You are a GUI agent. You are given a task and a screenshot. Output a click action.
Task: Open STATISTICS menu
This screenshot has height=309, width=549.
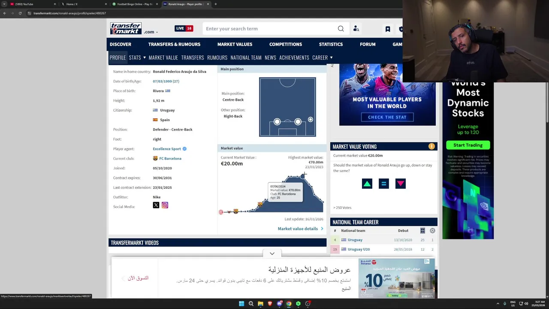pyautogui.click(x=331, y=44)
